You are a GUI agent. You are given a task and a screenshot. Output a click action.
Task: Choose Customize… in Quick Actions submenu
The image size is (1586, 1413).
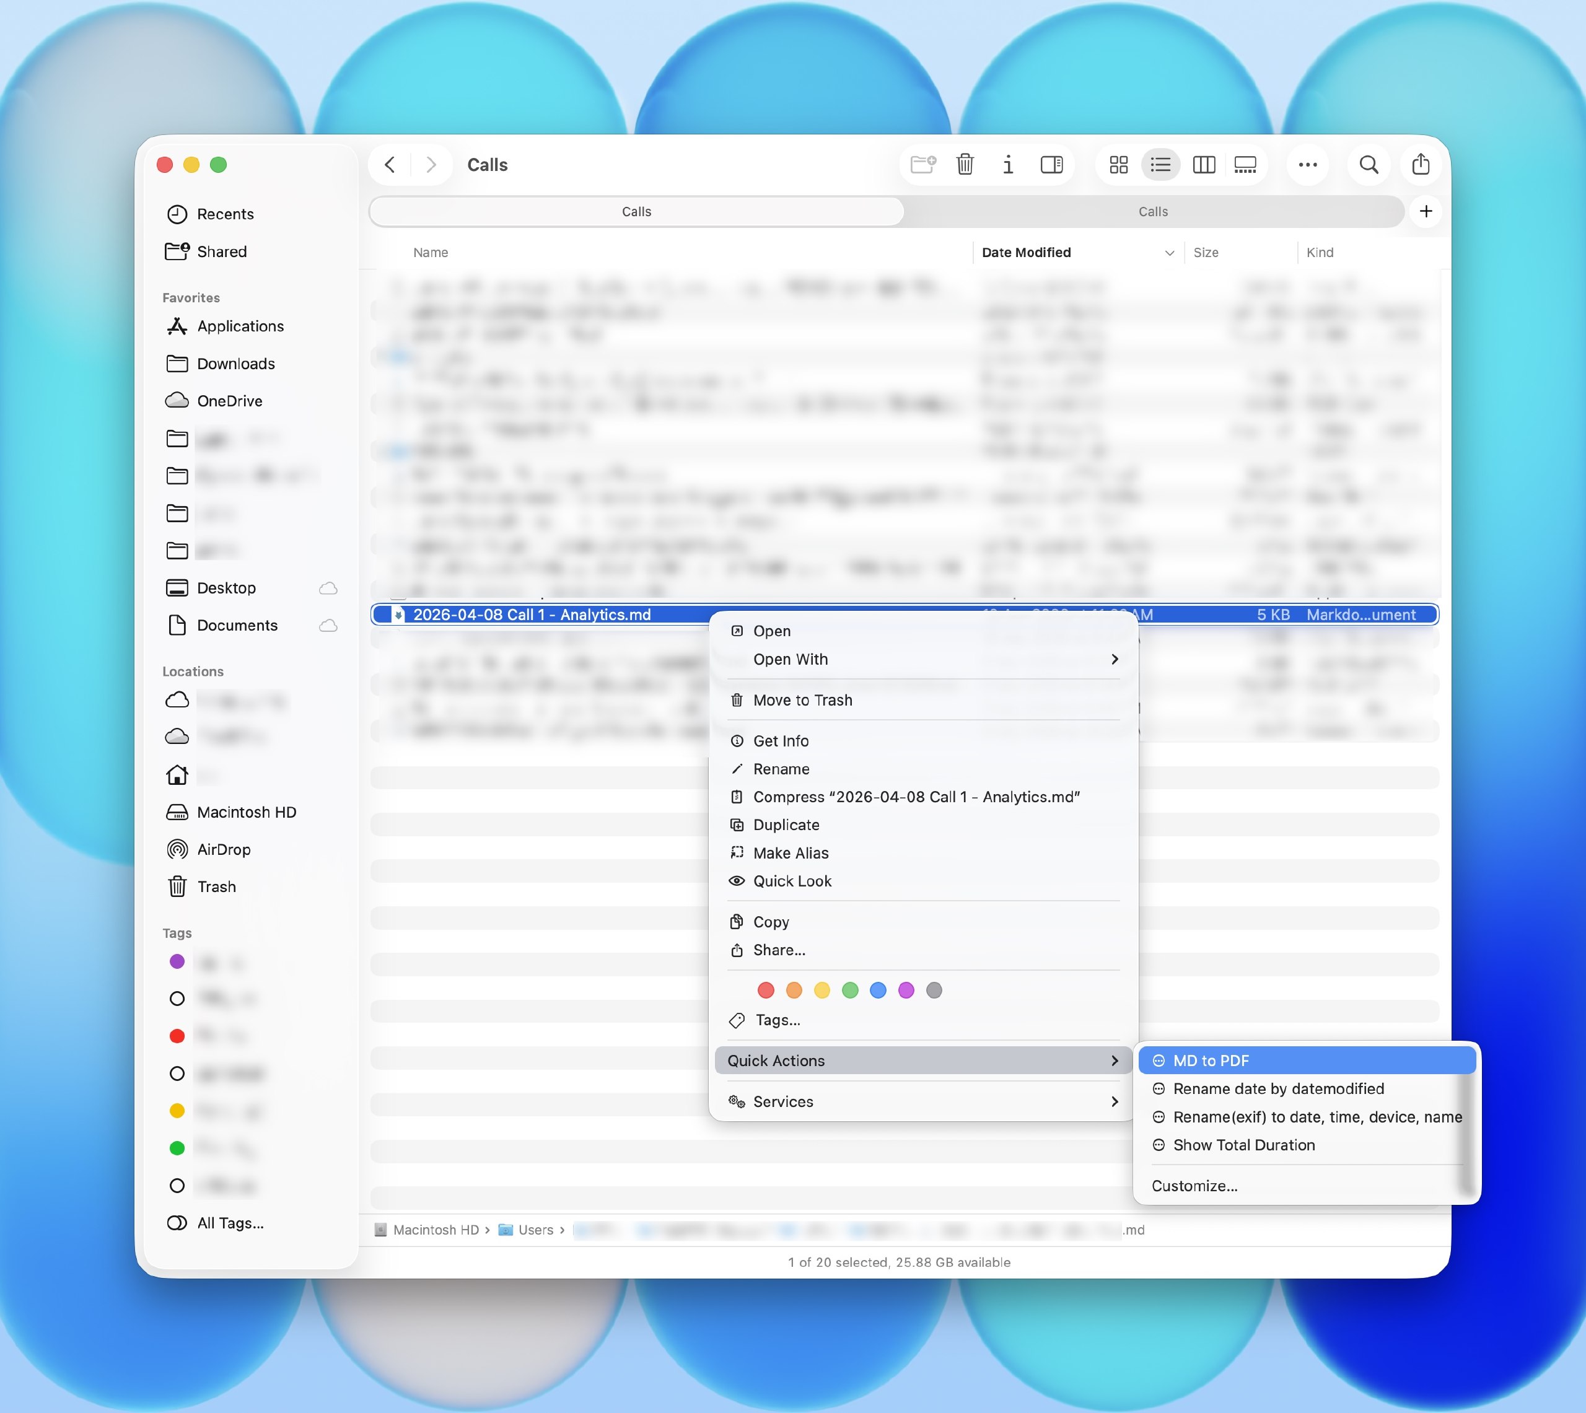(1307, 1186)
